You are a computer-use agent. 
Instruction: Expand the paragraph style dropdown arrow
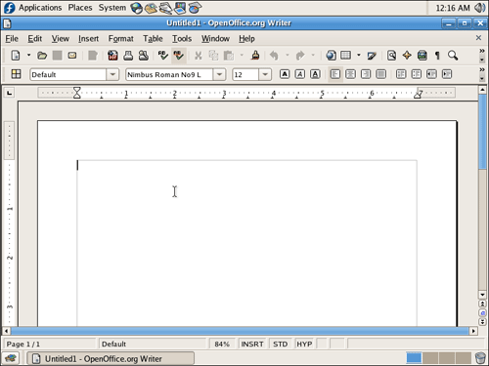[112, 74]
